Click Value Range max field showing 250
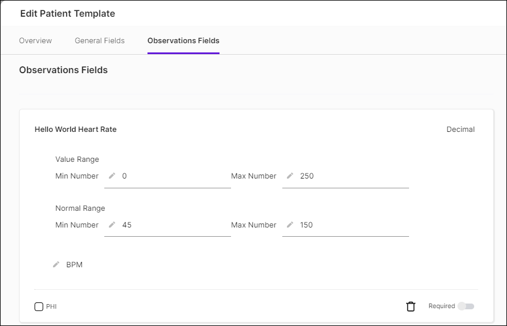The width and height of the screenshot is (507, 326). click(x=351, y=176)
